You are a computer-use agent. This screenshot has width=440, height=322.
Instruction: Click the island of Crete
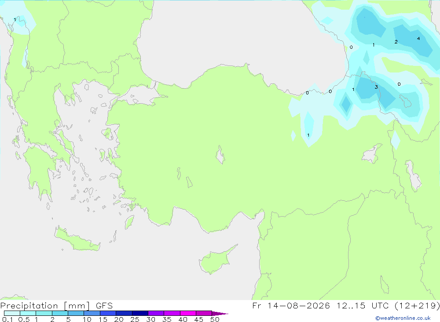point(77,239)
